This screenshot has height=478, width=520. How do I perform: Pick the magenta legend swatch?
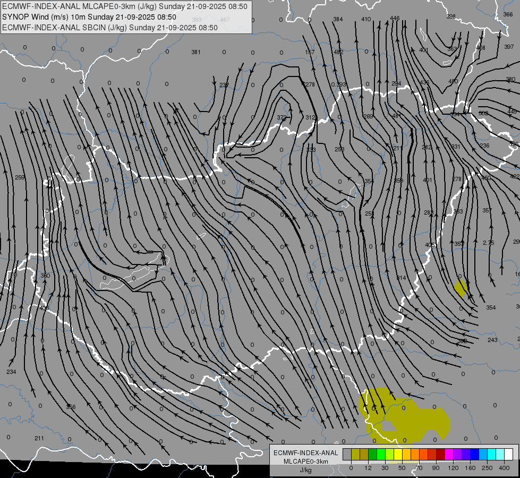coord(449,454)
